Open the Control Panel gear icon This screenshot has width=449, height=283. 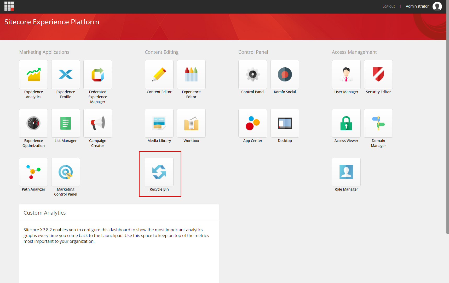[253, 75]
